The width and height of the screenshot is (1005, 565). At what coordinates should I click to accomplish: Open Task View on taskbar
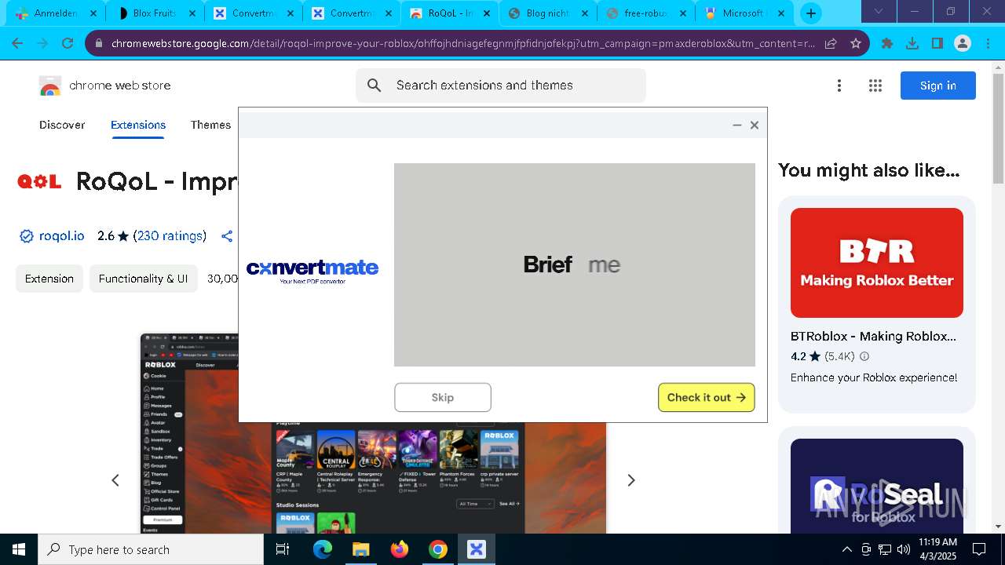pyautogui.click(x=283, y=549)
